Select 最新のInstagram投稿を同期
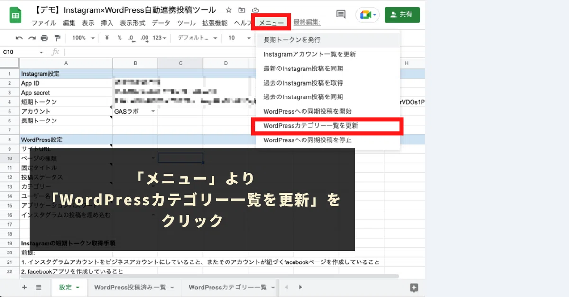Image resolution: width=569 pixels, height=297 pixels. (x=328, y=69)
